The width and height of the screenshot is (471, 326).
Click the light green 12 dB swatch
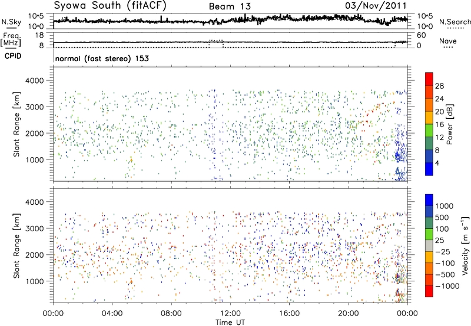coord(429,131)
